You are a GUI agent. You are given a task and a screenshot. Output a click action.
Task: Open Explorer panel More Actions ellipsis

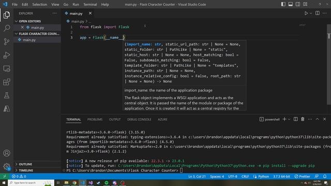coord(54,13)
